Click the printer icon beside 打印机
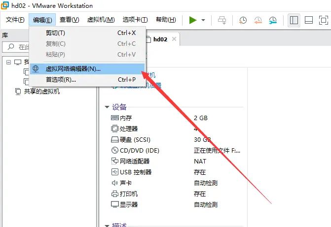This screenshot has width=331, height=227. pyautogui.click(x=115, y=194)
